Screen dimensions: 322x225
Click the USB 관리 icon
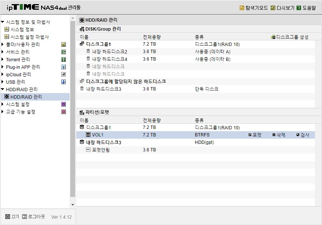coord(64,82)
